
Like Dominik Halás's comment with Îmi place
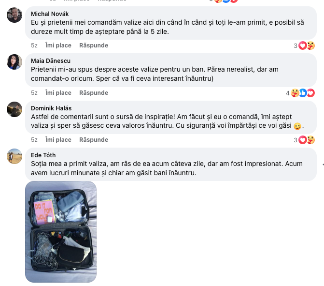(x=58, y=140)
